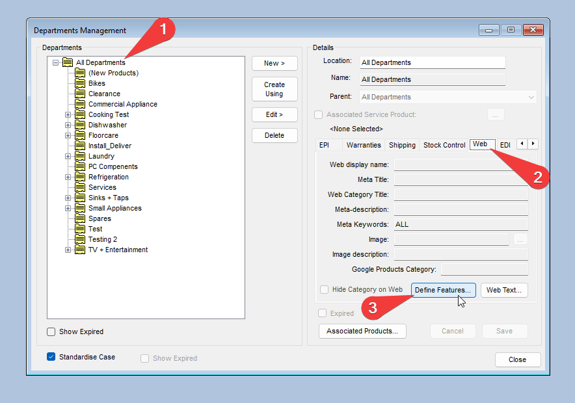The height and width of the screenshot is (403, 575).
Task: Click the Bikes folder icon
Action: pyautogui.click(x=80, y=83)
